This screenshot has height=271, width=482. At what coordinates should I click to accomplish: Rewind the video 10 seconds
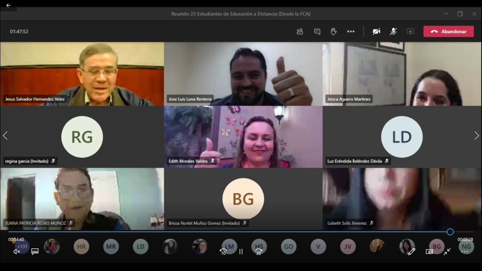click(x=223, y=251)
